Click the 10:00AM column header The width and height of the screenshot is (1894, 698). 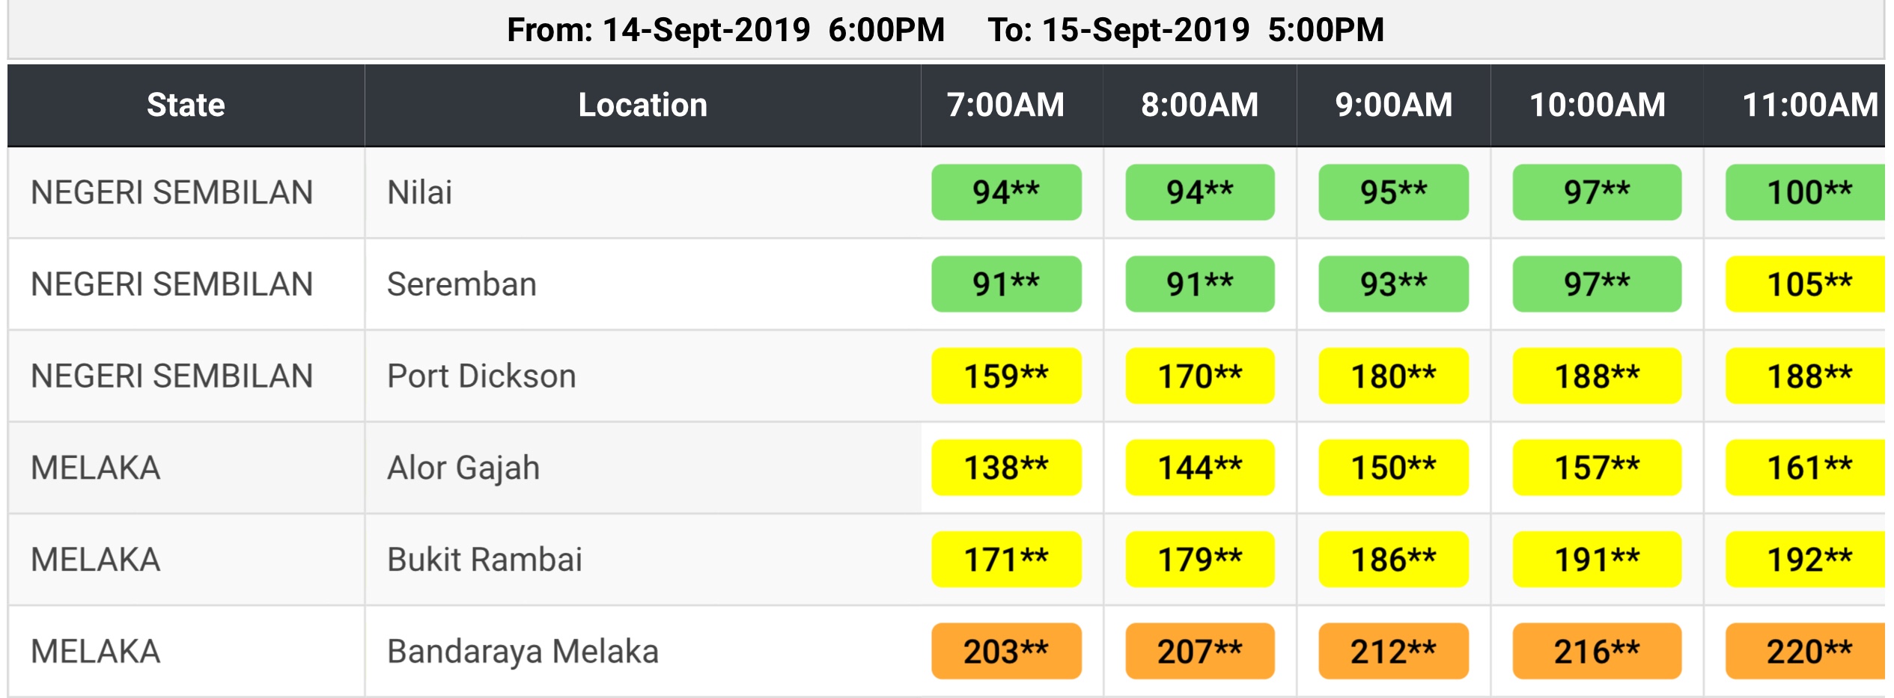point(1597,105)
